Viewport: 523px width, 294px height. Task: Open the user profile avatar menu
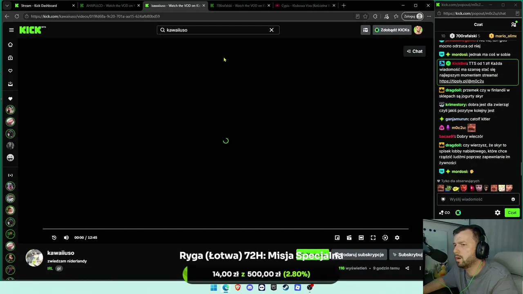[x=418, y=30]
